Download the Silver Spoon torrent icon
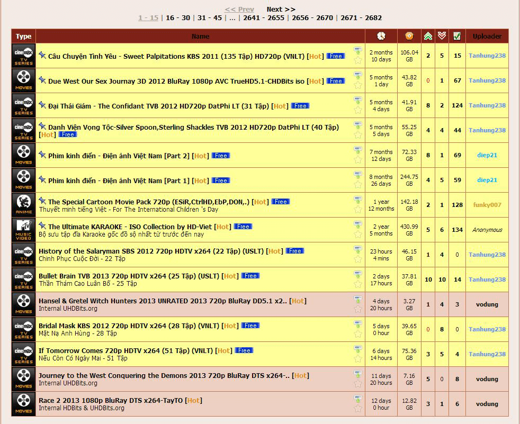Image resolution: width=520 pixels, height=424 pixels. point(358,125)
